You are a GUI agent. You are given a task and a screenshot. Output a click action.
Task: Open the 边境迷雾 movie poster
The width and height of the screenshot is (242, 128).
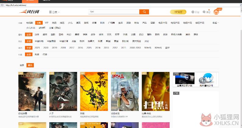click(x=32, y=91)
